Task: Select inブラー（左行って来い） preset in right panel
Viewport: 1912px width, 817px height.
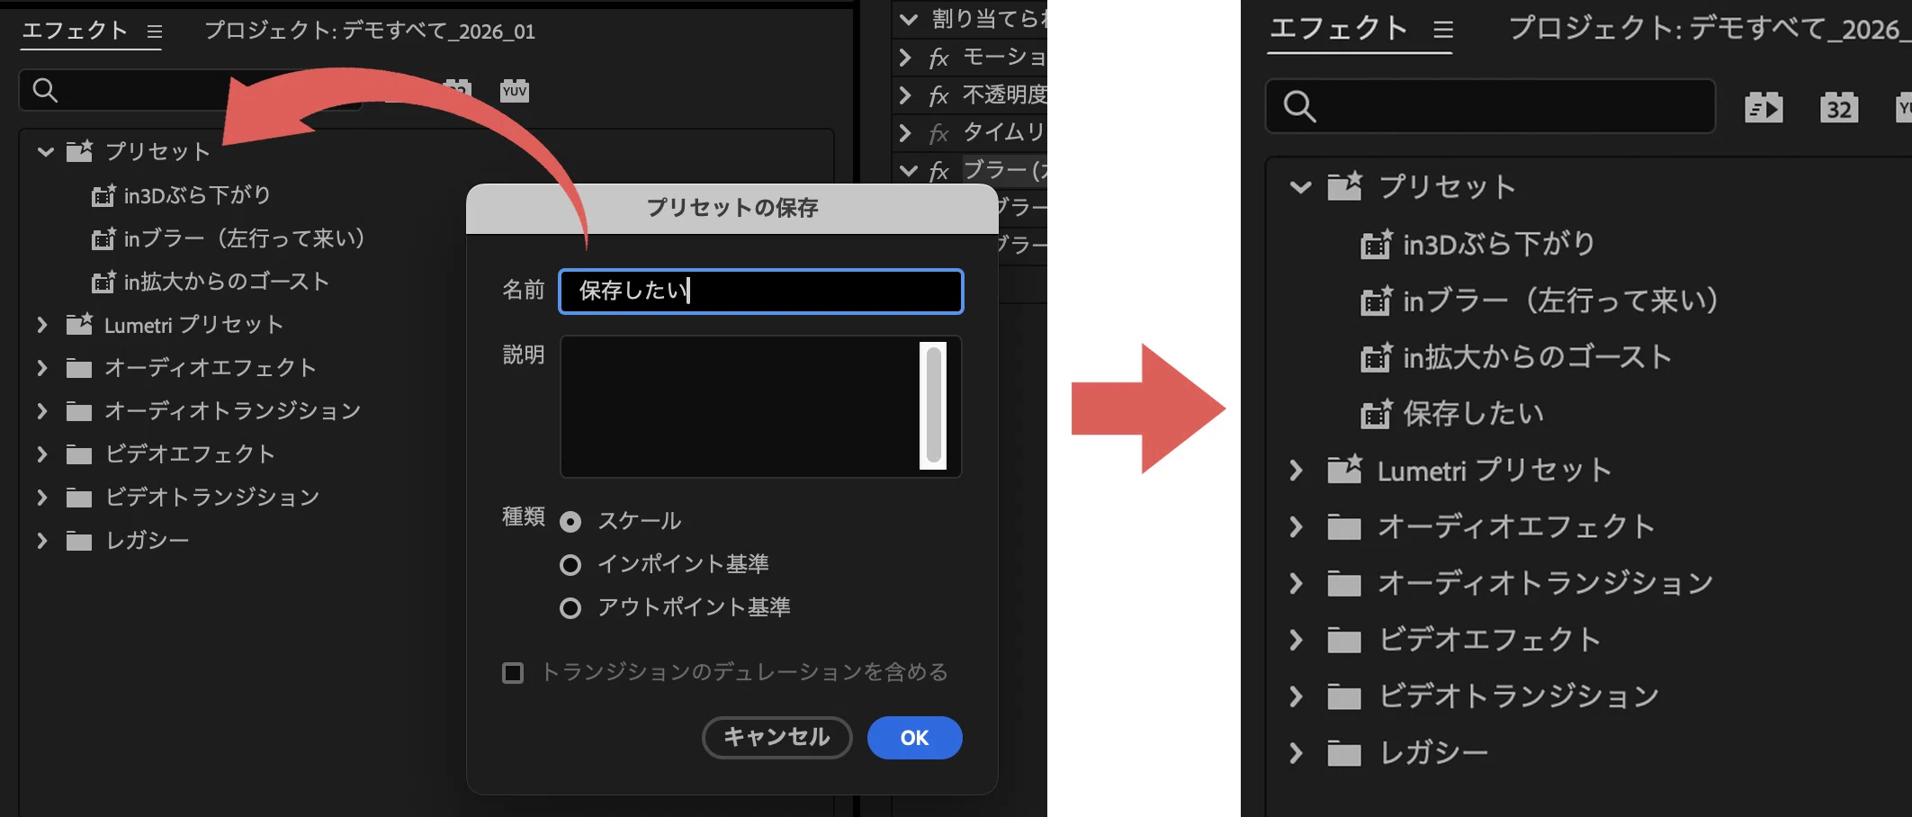Action: coord(1561,301)
